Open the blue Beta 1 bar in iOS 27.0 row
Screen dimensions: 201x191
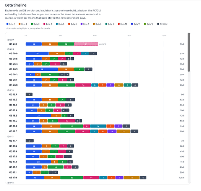(x=34, y=44)
